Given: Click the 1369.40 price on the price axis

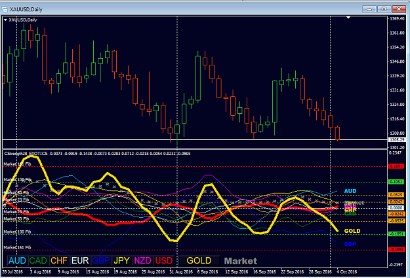Looking at the screenshot, I should (397, 19).
